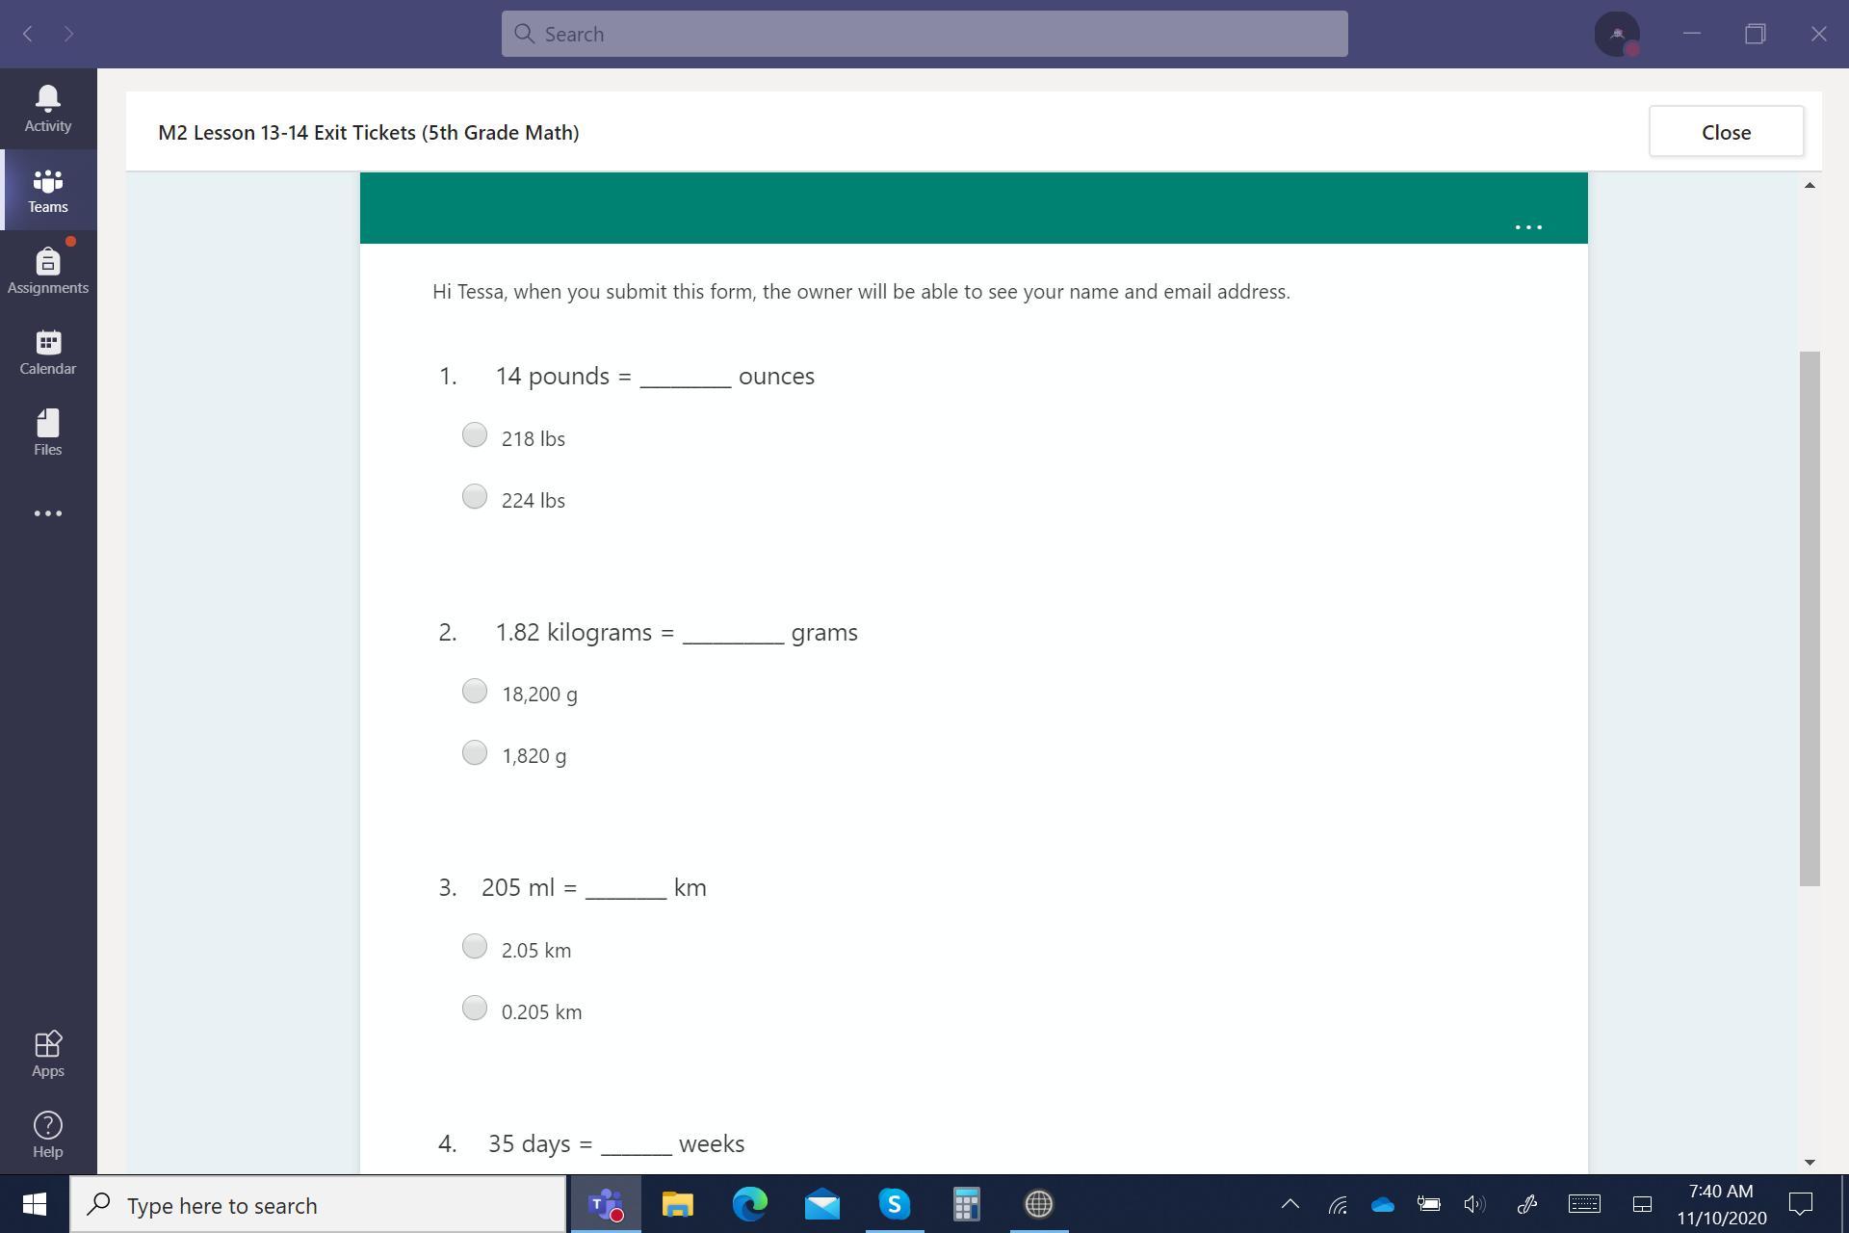Screen dimensions: 1849x1233
Task: Open the Calendar from the sidebar
Action: [x=47, y=352]
